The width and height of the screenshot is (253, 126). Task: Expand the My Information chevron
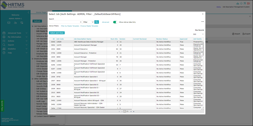(27, 37)
